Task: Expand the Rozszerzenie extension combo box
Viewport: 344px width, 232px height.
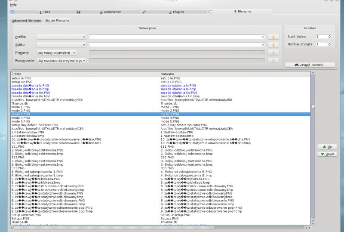Action: tap(61, 61)
